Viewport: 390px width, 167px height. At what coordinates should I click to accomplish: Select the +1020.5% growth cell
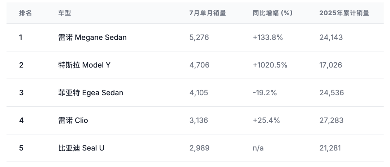[x=270, y=65]
